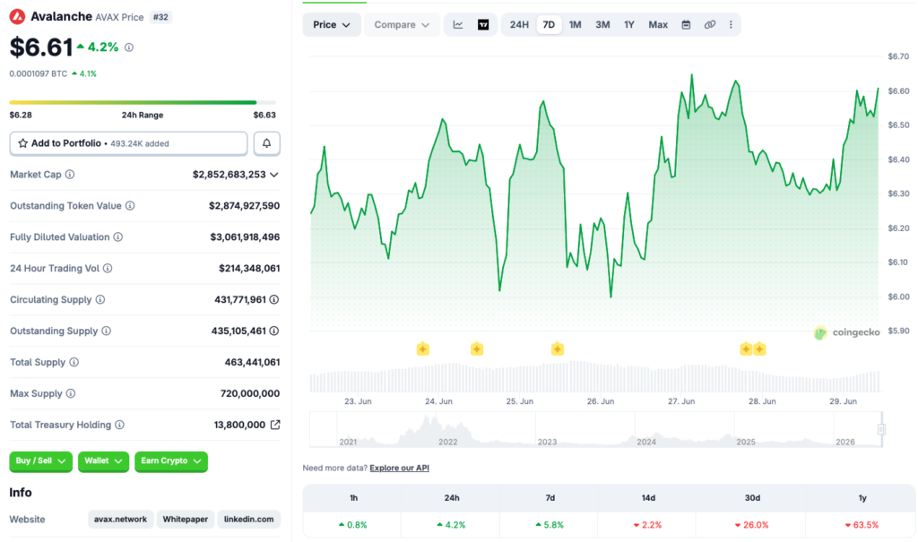918x542 pixels.
Task: Copy chart link icon
Action: (710, 24)
